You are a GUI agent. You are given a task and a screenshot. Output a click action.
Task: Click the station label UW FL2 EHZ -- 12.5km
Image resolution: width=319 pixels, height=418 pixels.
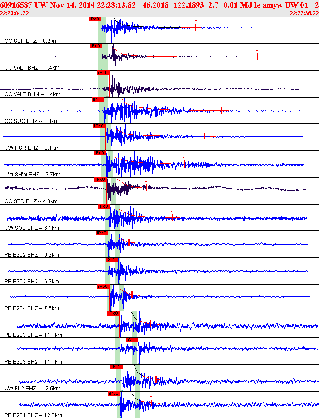[33, 389]
